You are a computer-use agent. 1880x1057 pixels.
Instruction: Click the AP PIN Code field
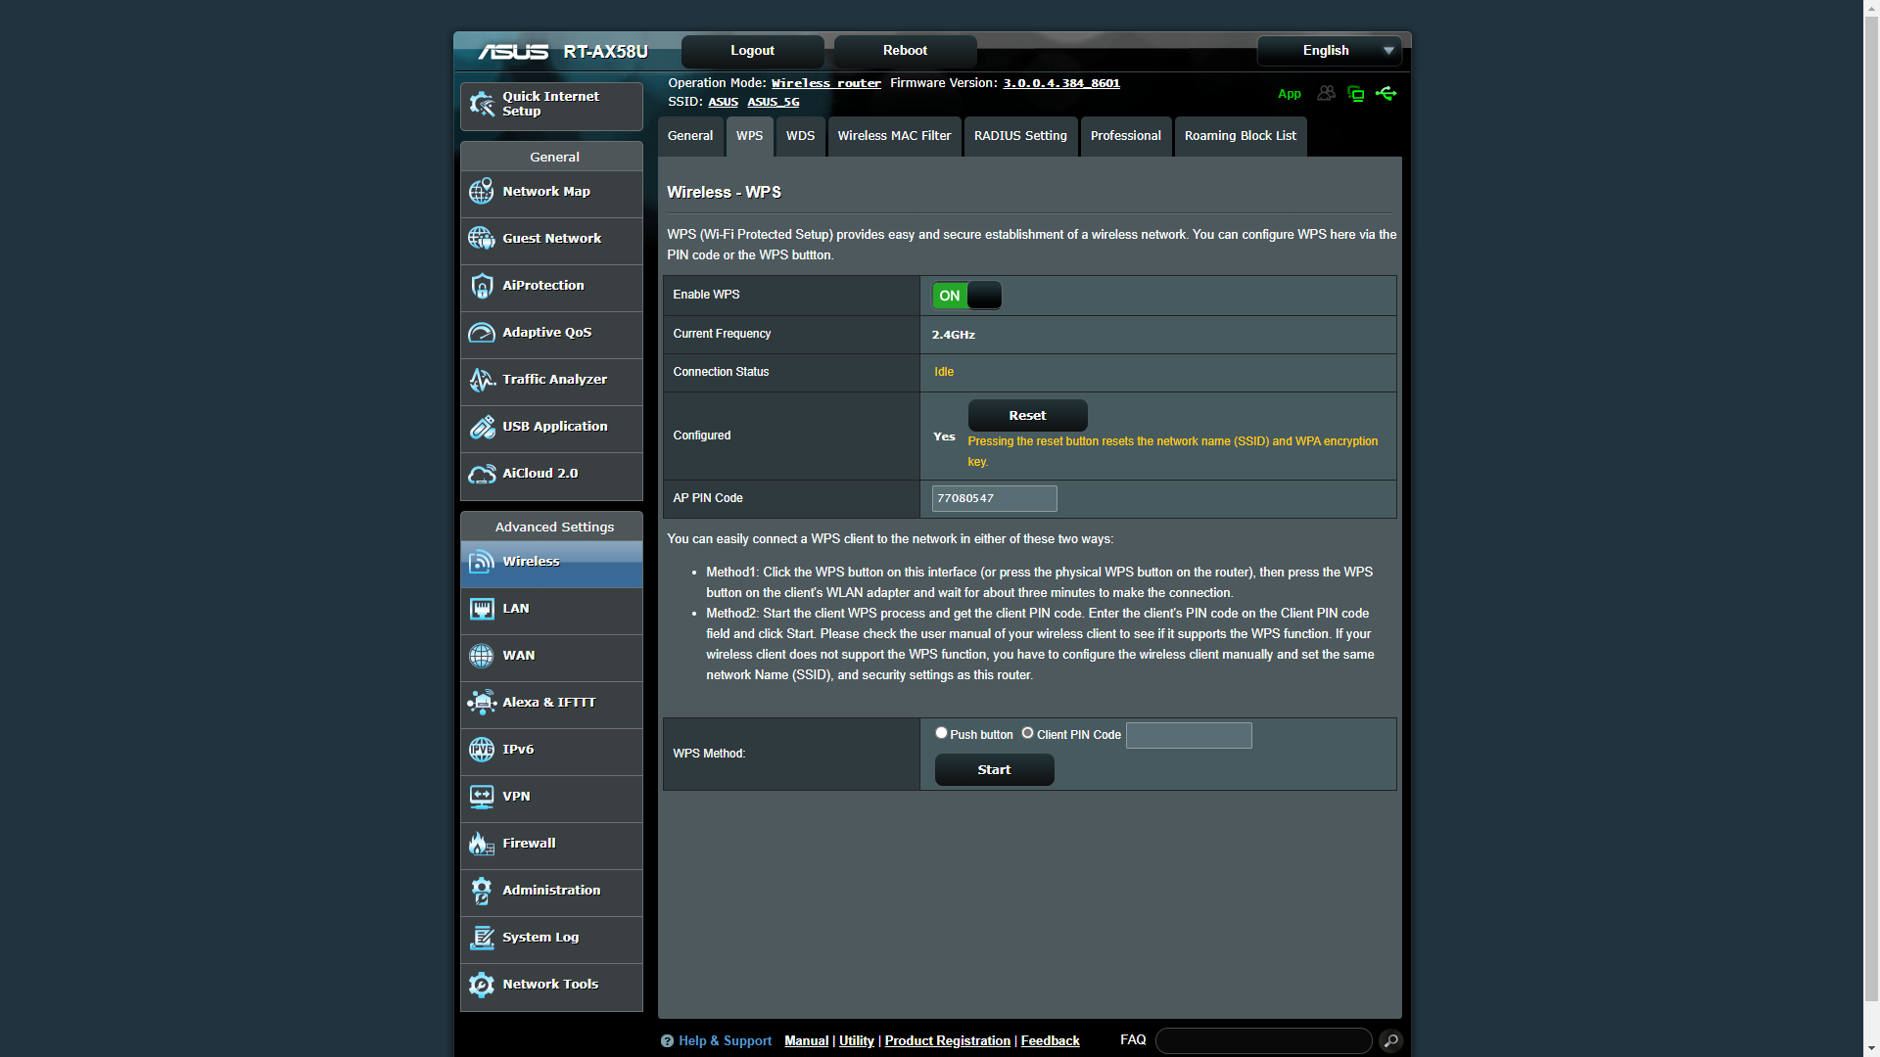(x=994, y=498)
